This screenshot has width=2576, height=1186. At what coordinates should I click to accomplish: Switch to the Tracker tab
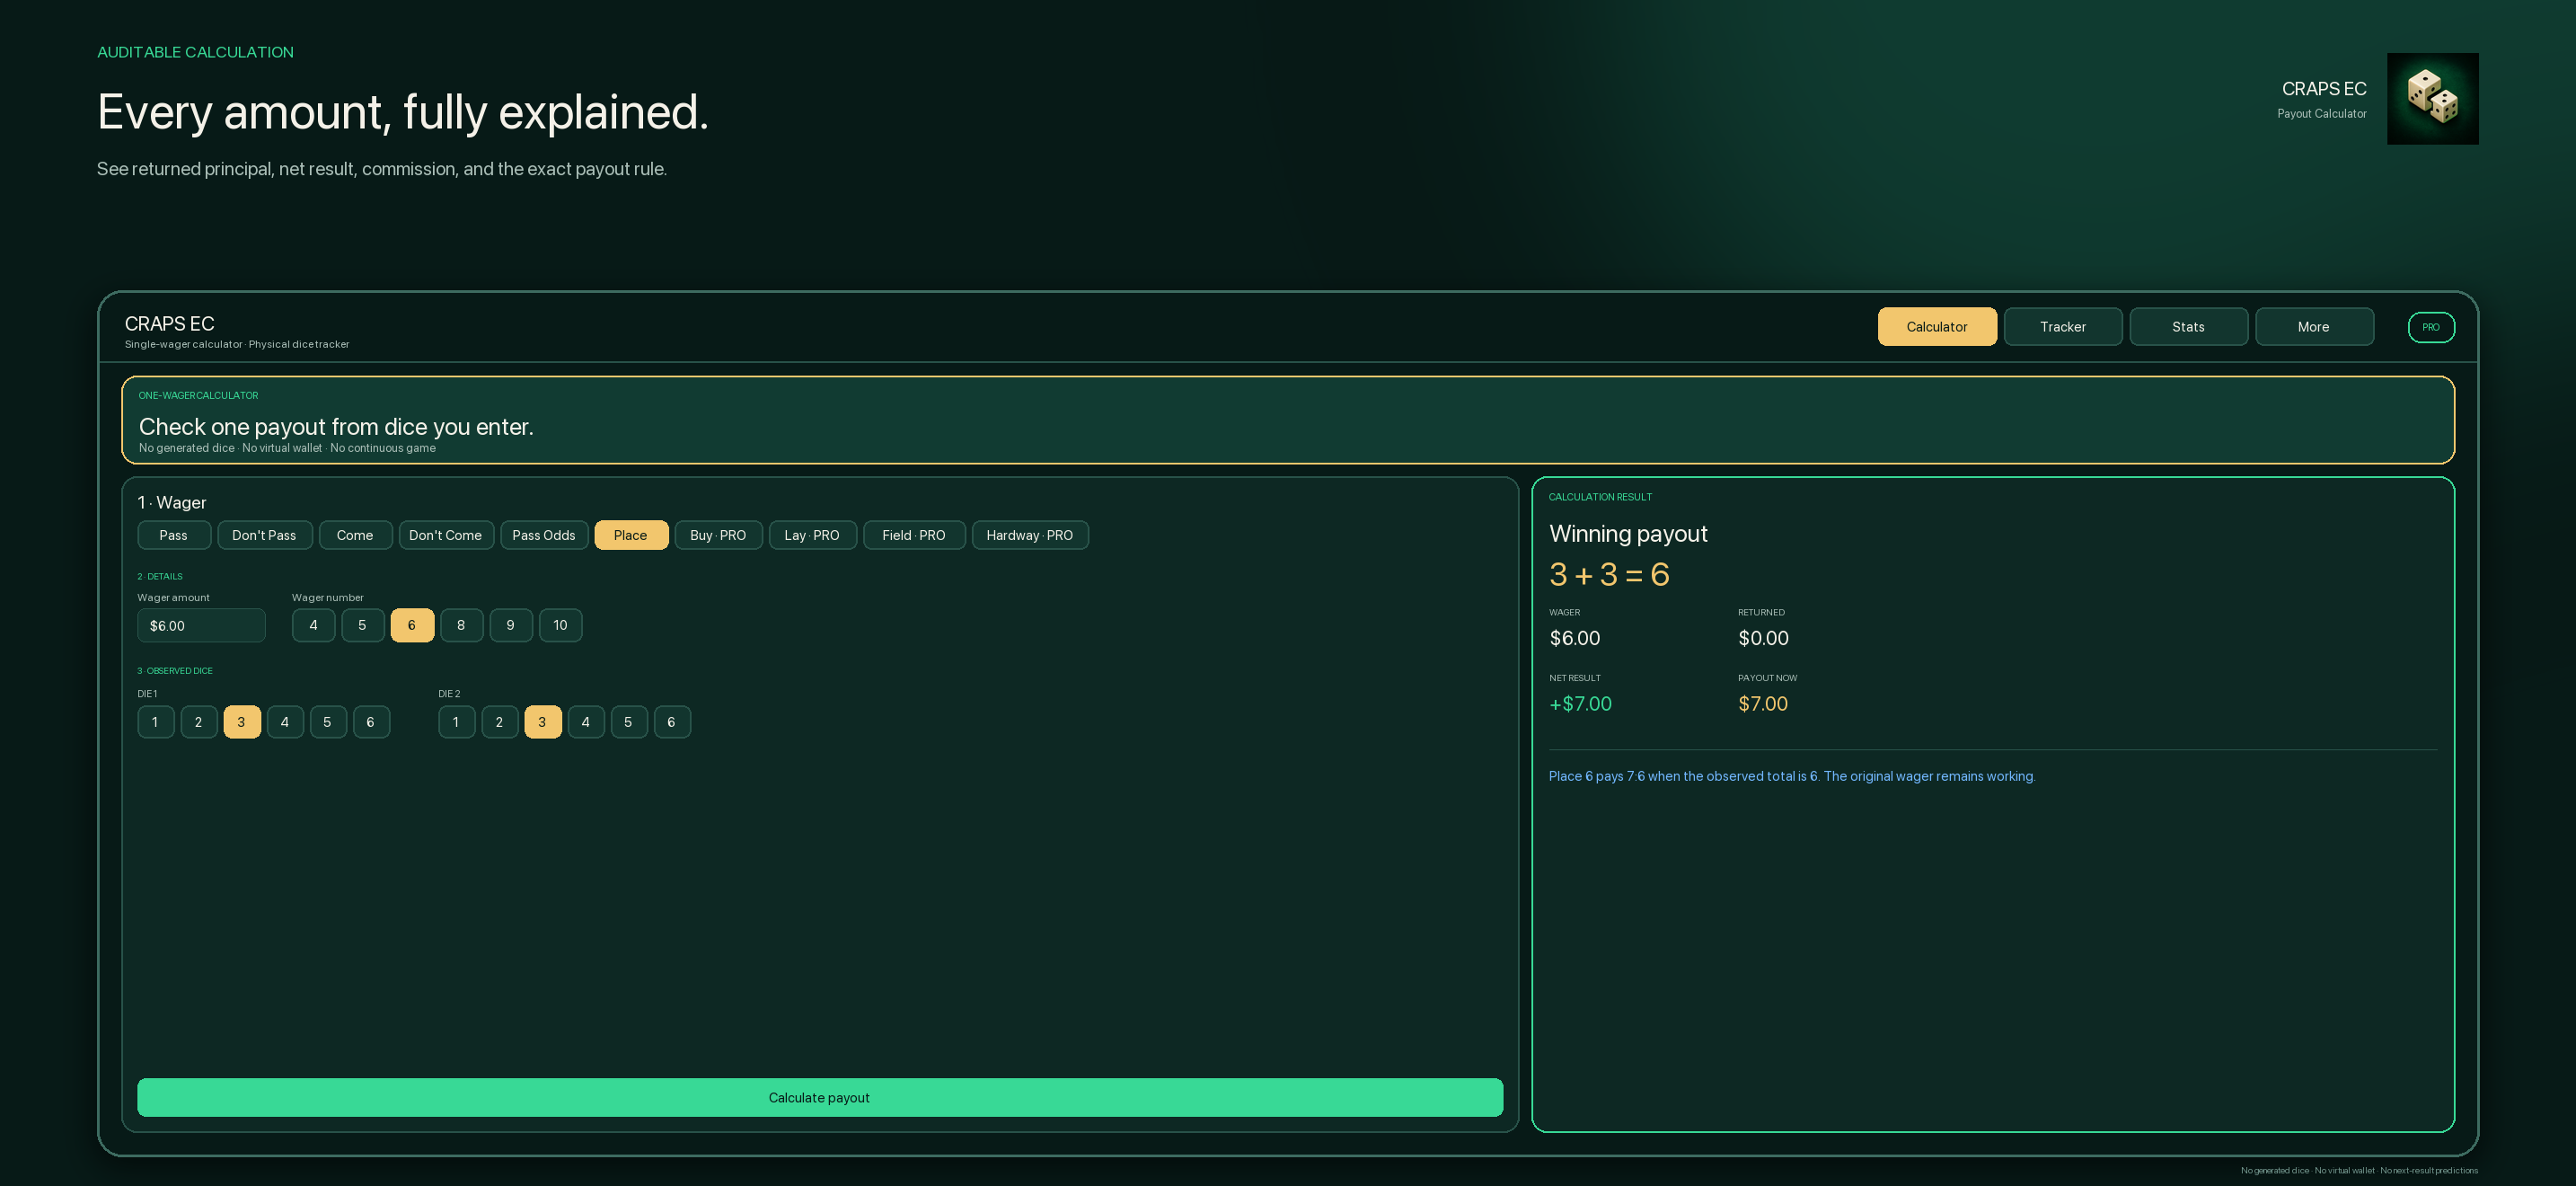[x=2063, y=327]
